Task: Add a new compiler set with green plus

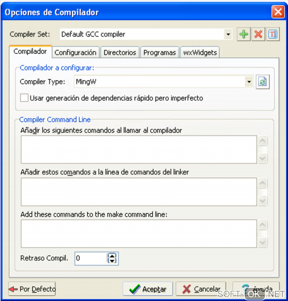Action: click(x=244, y=34)
